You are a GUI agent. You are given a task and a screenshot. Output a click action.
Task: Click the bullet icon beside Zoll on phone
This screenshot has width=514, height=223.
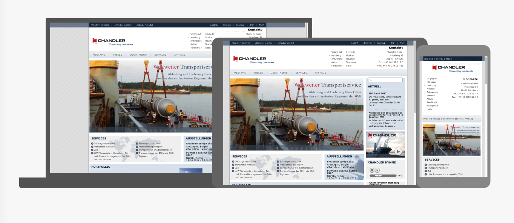coord(426,171)
